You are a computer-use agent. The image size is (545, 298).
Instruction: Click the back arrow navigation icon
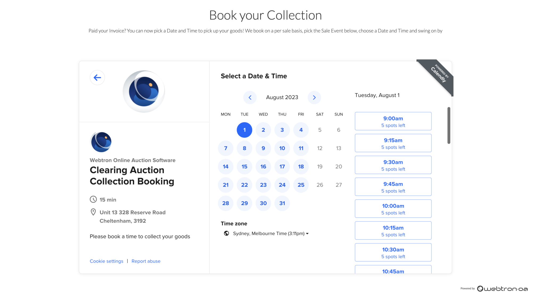click(x=97, y=78)
